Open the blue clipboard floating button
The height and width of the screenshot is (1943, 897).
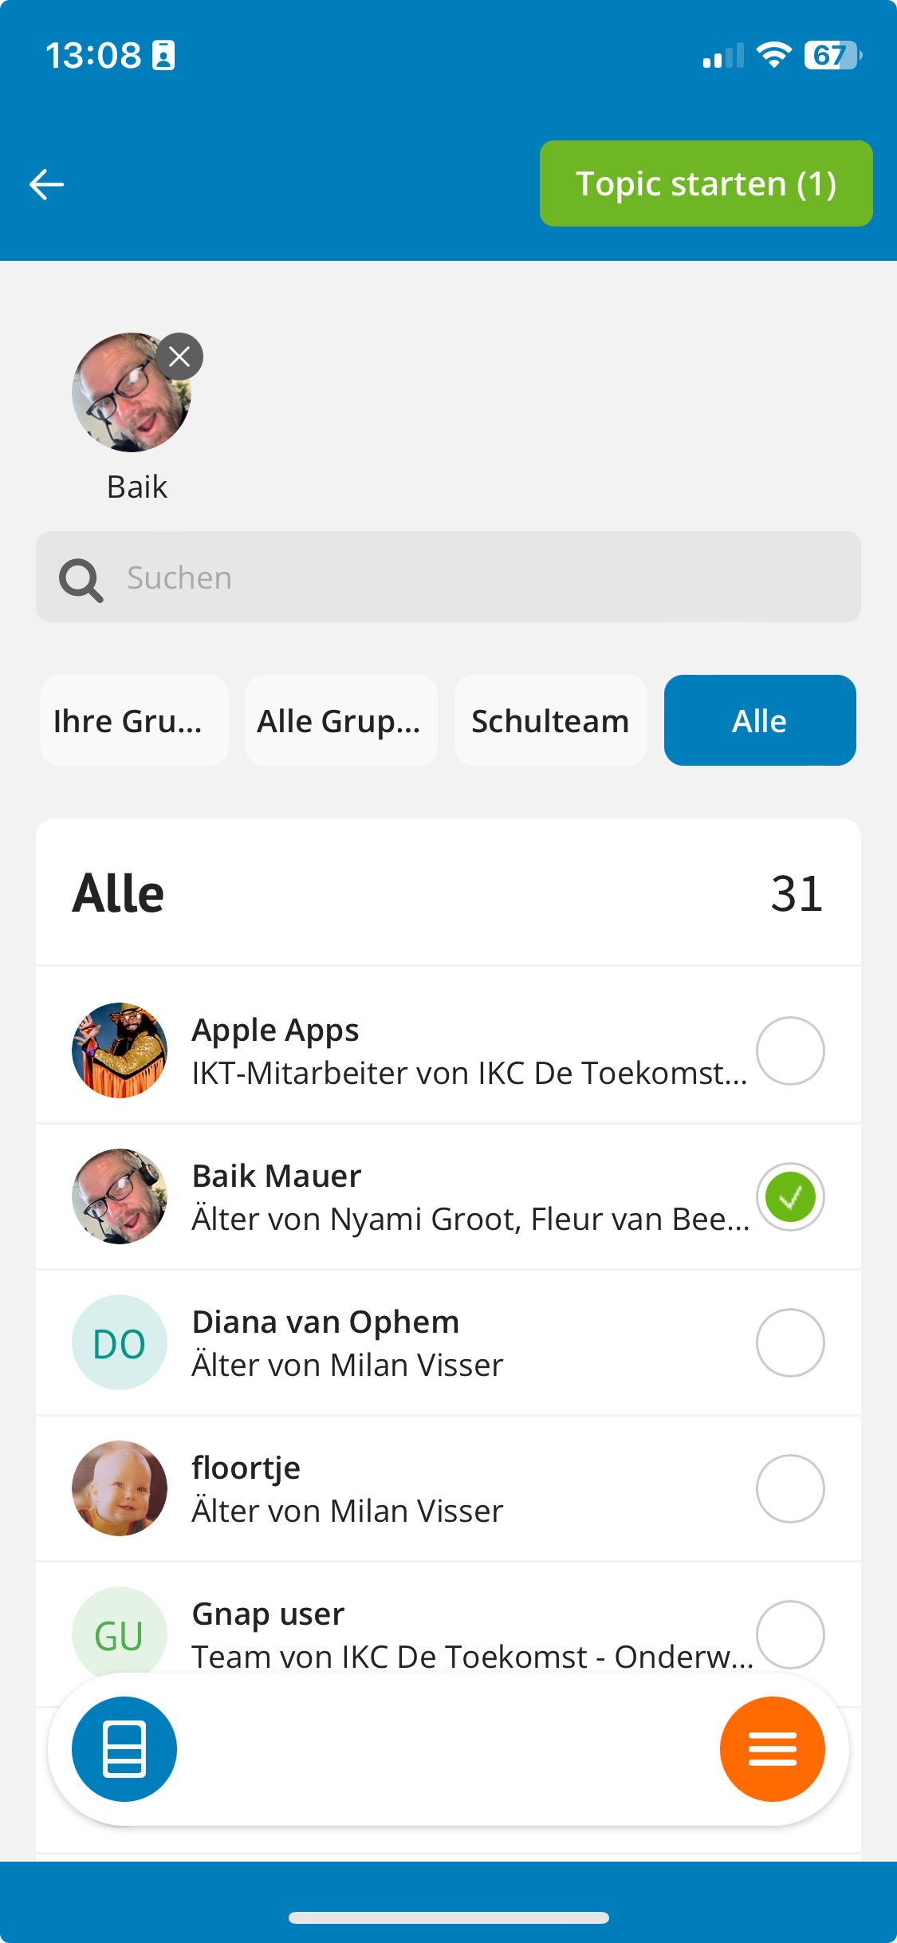[124, 1749]
